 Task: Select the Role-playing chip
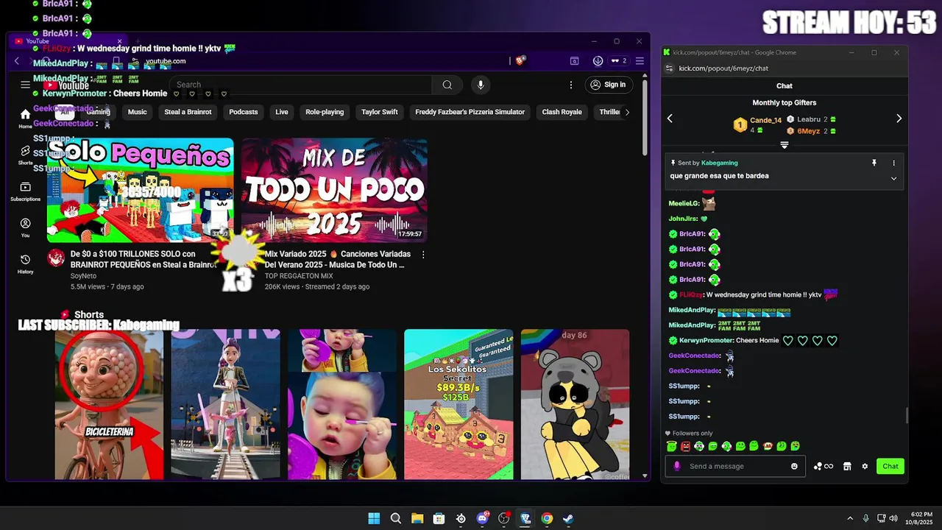325,112
